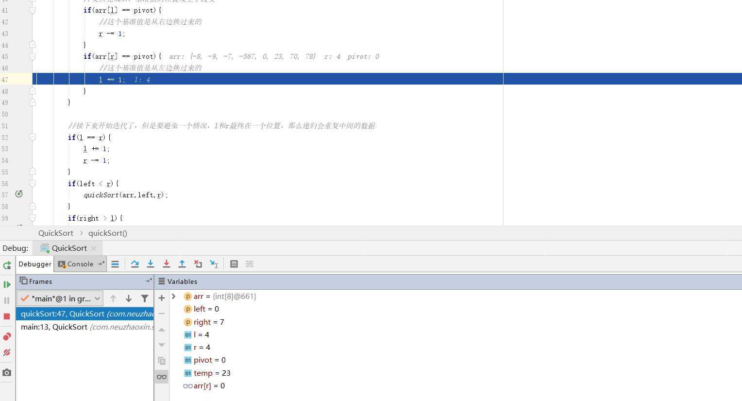Click the recursive call gutter icon on line 57

(x=19, y=194)
